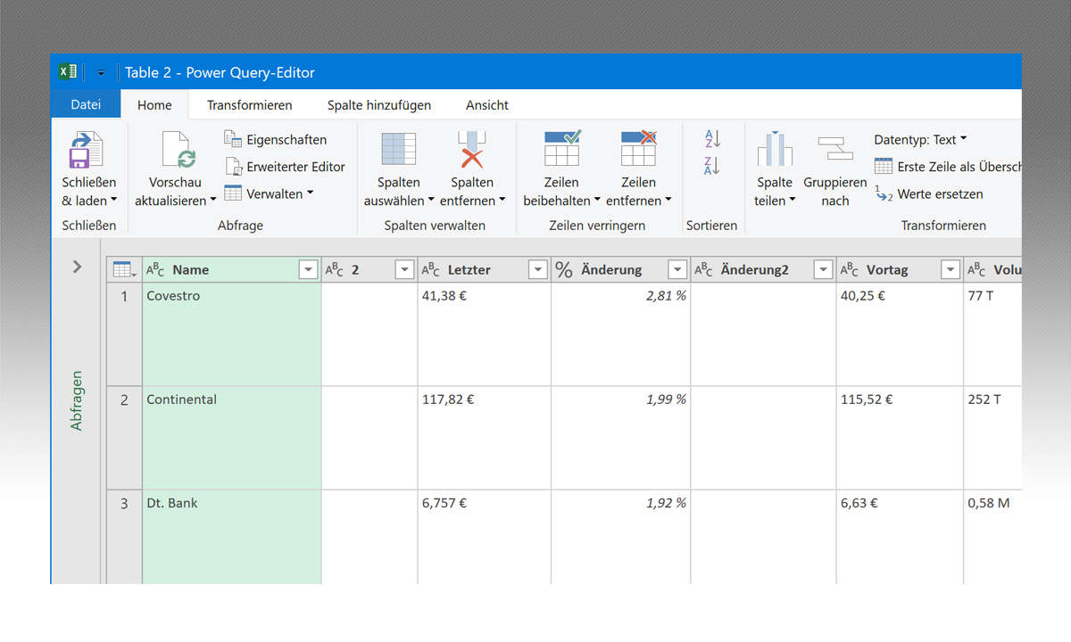Viewport: 1071px width, 642px height.
Task: Open the Änderung2 column filter dropdown
Action: point(824,269)
